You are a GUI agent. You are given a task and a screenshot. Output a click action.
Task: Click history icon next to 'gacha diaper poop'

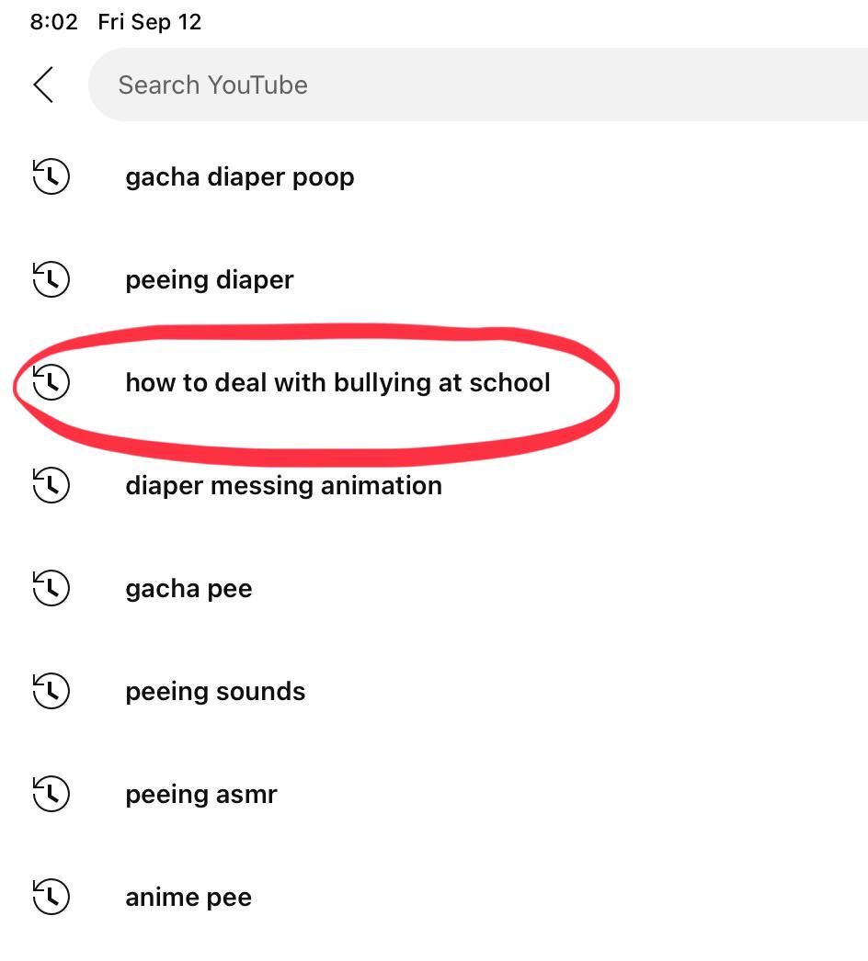click(51, 176)
